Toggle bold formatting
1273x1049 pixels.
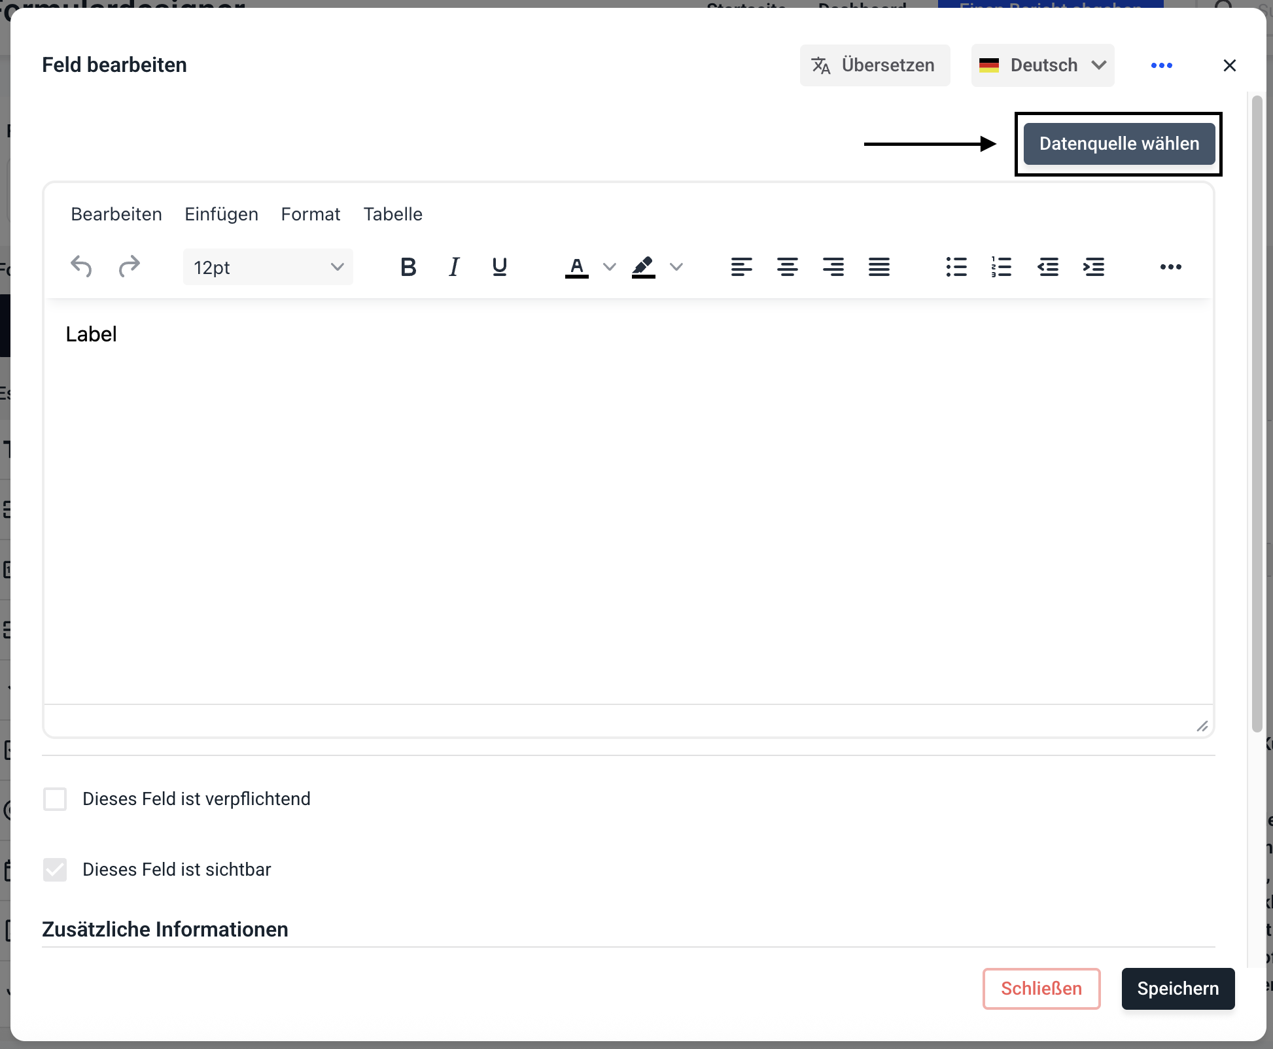pyautogui.click(x=408, y=267)
